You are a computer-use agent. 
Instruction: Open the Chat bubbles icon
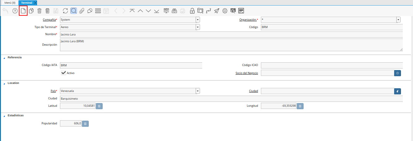click(90, 11)
